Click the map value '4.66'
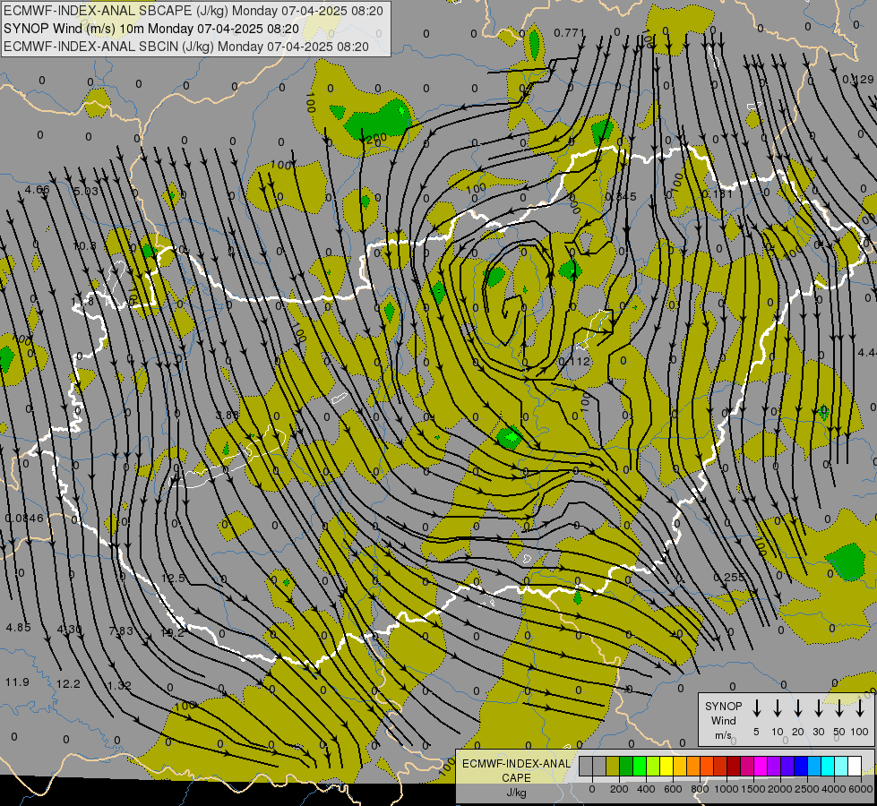 click(x=38, y=190)
